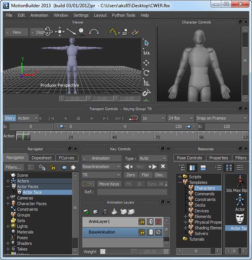
Task: Open the Python Tools menu
Action: click(x=124, y=15)
